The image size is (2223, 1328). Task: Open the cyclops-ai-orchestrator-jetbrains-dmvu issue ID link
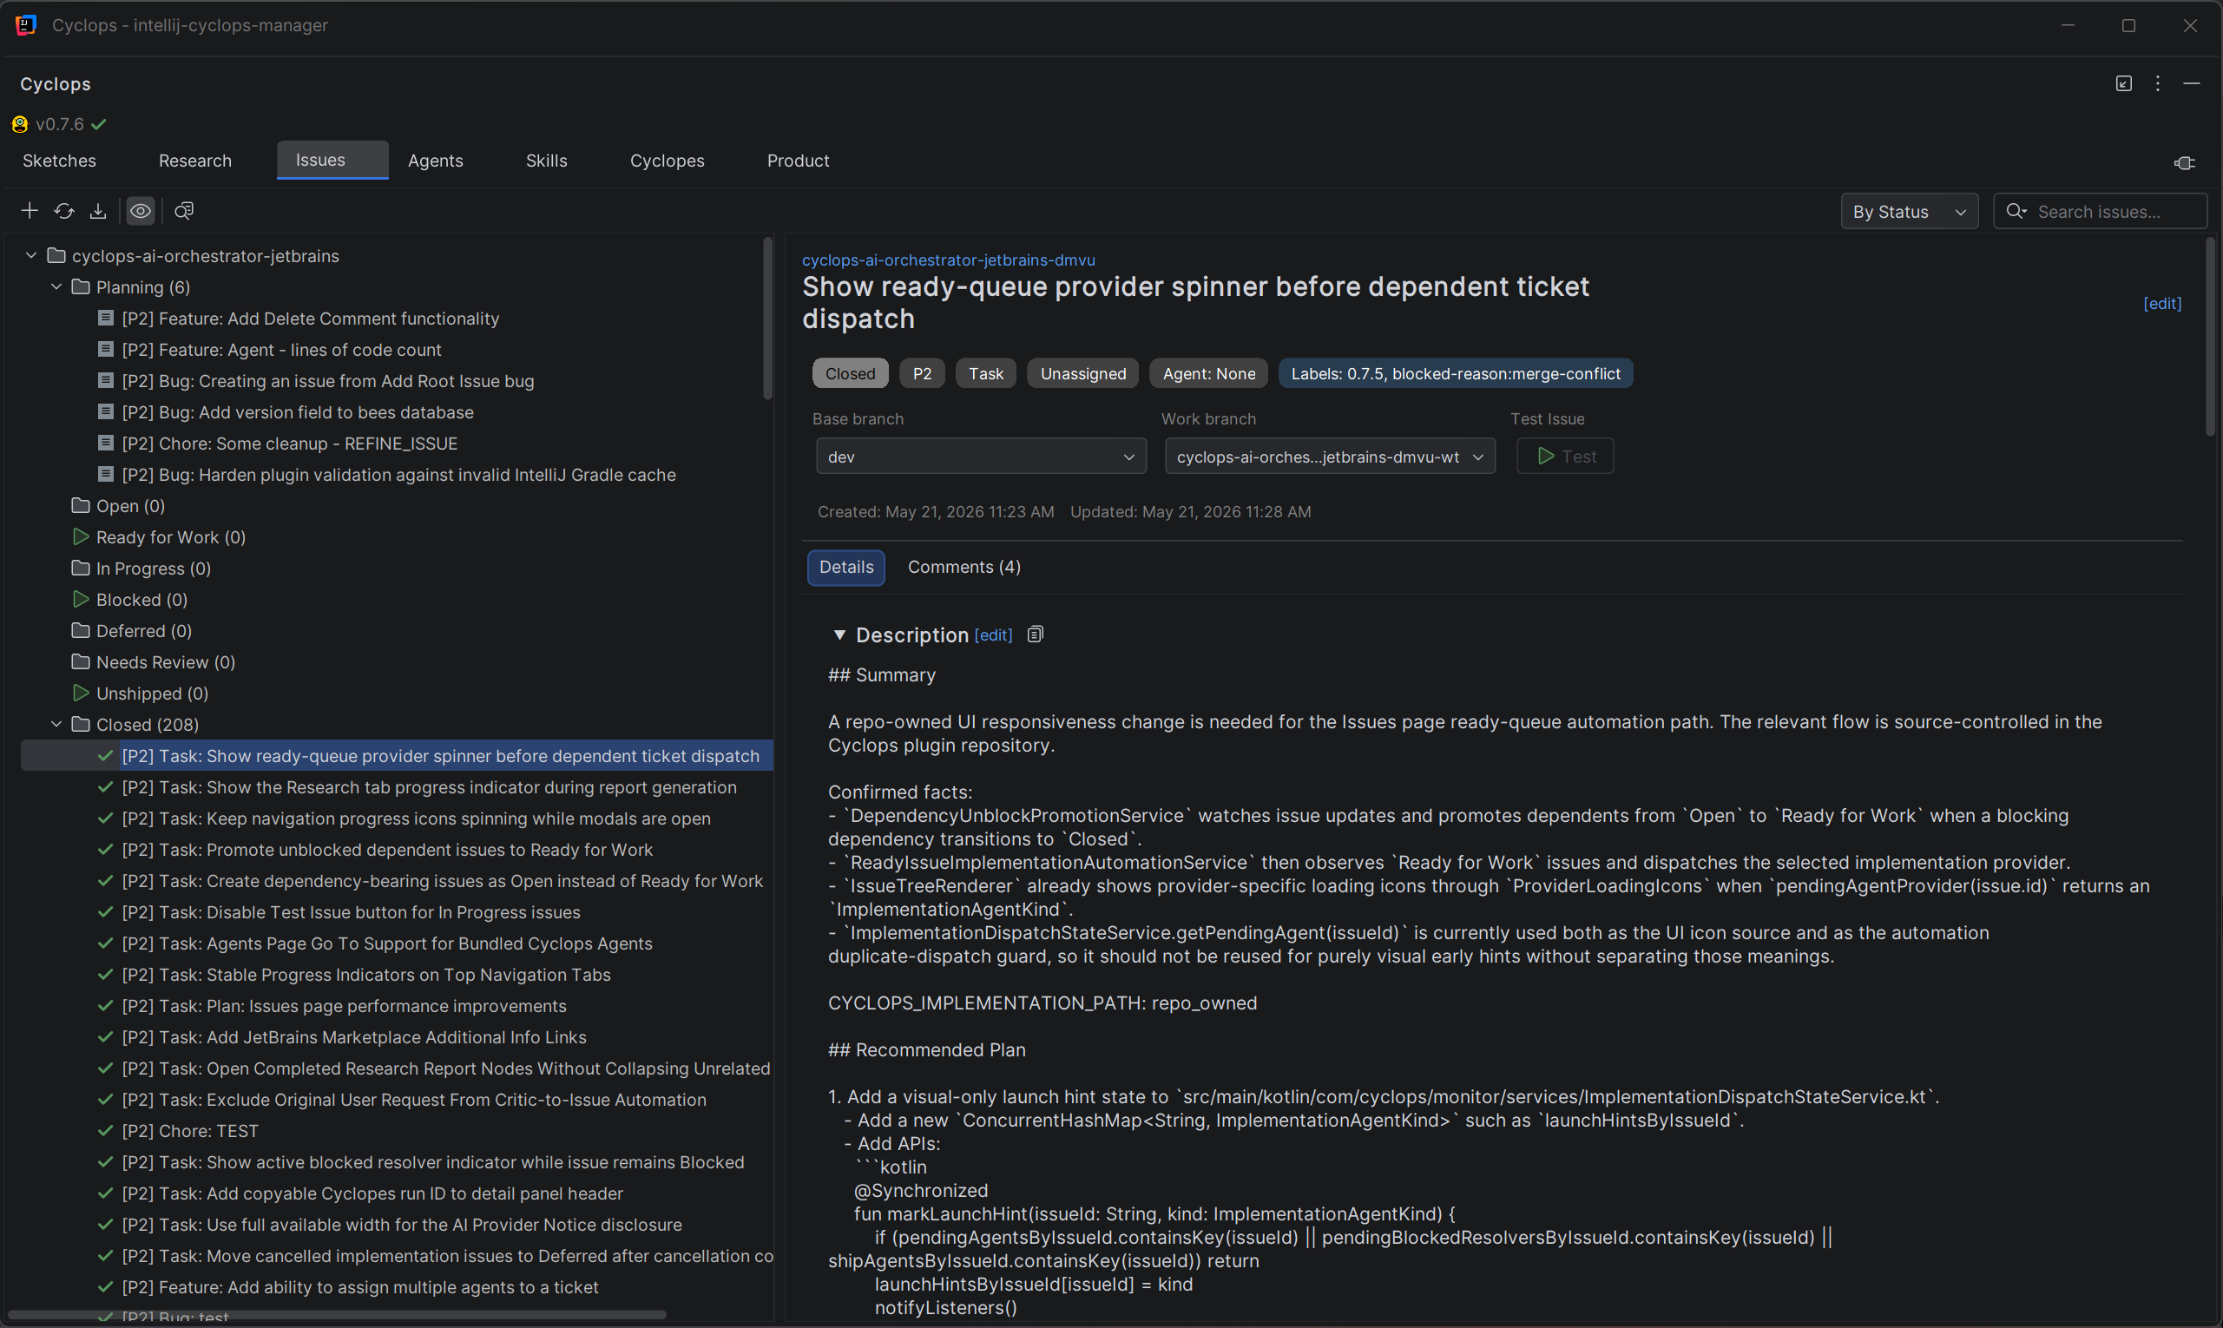pos(949,260)
